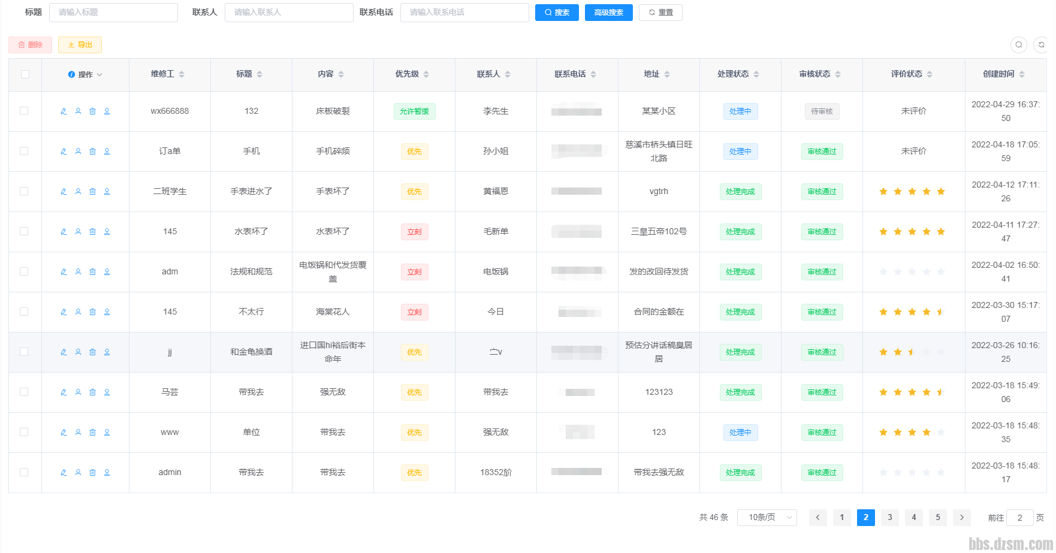Image resolution: width=1056 pixels, height=553 pixels.
Task: Go to next page using right chevron
Action: pos(961,518)
